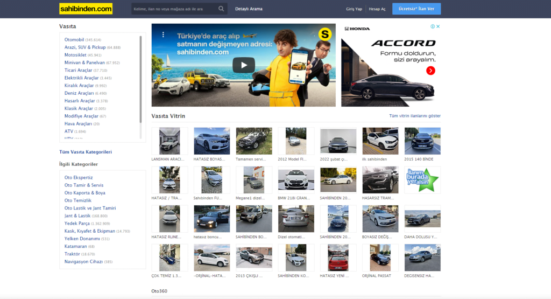This screenshot has height=299, width=551.
Task: Open Detaylı Arama advanced search
Action: click(249, 9)
